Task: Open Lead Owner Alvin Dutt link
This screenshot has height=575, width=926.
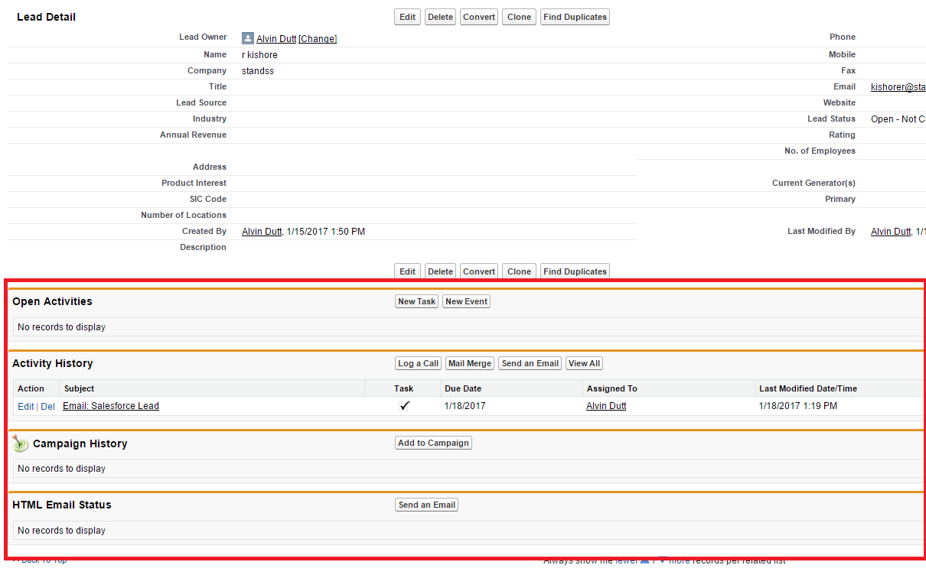Action: [276, 39]
